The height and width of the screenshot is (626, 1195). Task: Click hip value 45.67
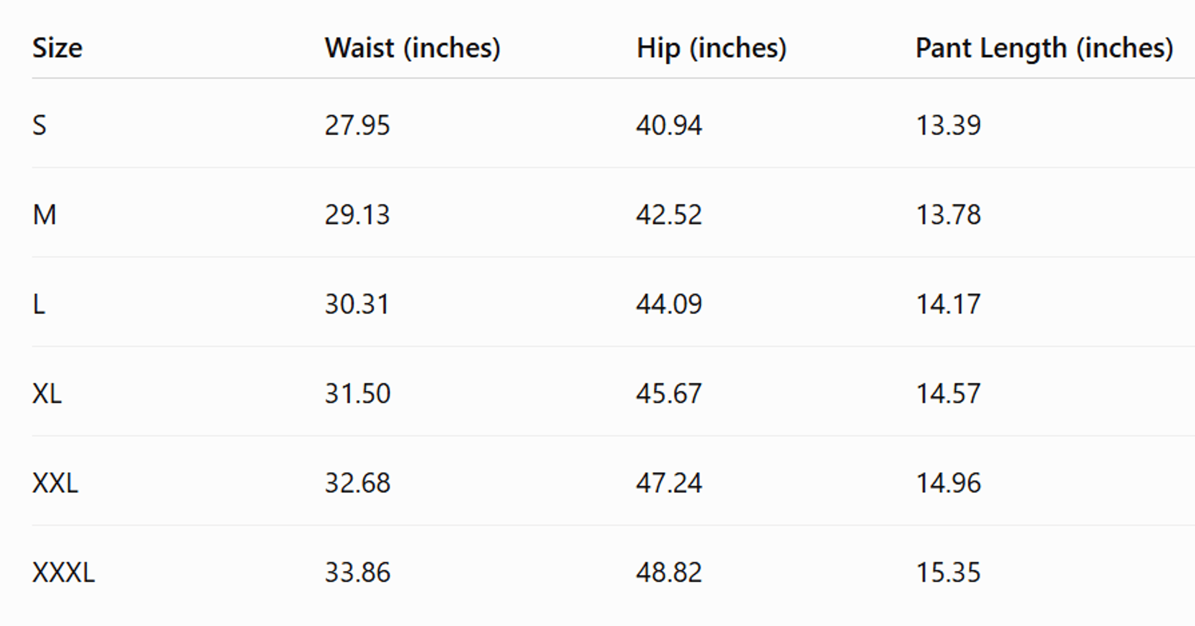click(669, 394)
